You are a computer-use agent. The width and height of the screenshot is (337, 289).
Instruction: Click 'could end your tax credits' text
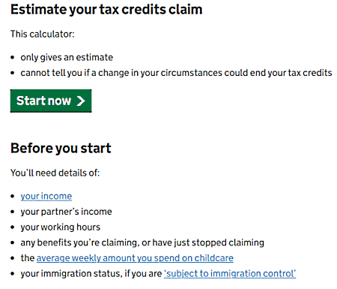tap(278, 73)
